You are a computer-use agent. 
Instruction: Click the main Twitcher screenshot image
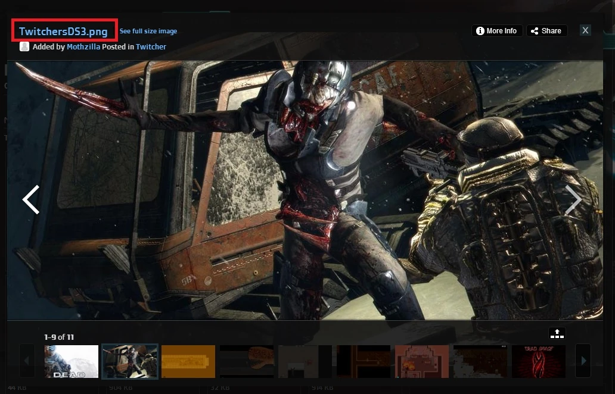[x=305, y=190]
